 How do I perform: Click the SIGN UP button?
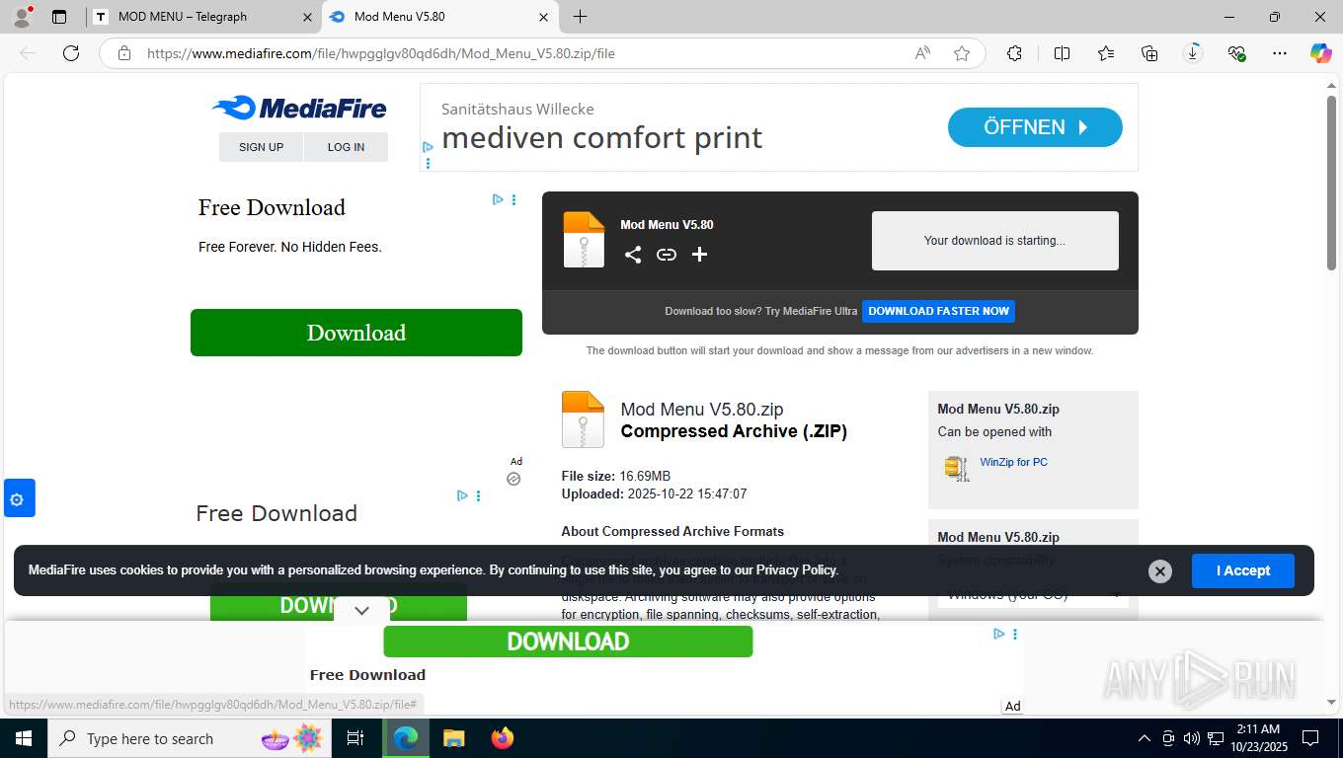coord(261,147)
